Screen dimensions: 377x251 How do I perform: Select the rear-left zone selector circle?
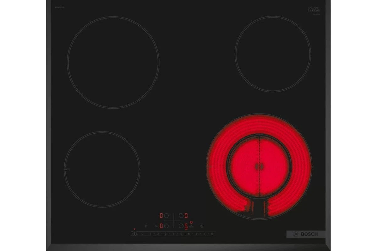coord(167,216)
